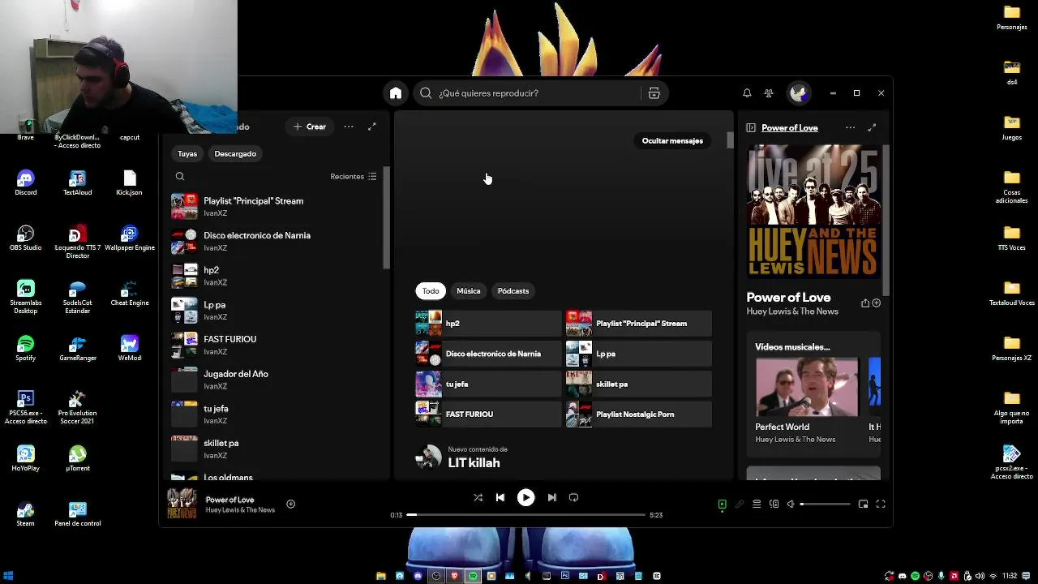Adjust the volume slider
This screenshot has height=584, width=1038.
826,504
